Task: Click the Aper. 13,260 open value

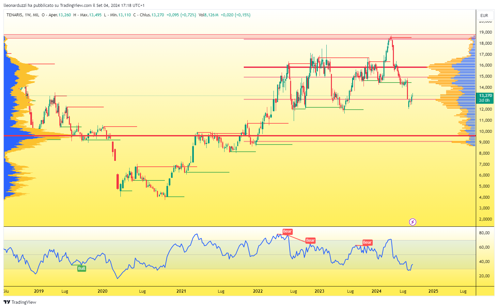Action: 60,15
